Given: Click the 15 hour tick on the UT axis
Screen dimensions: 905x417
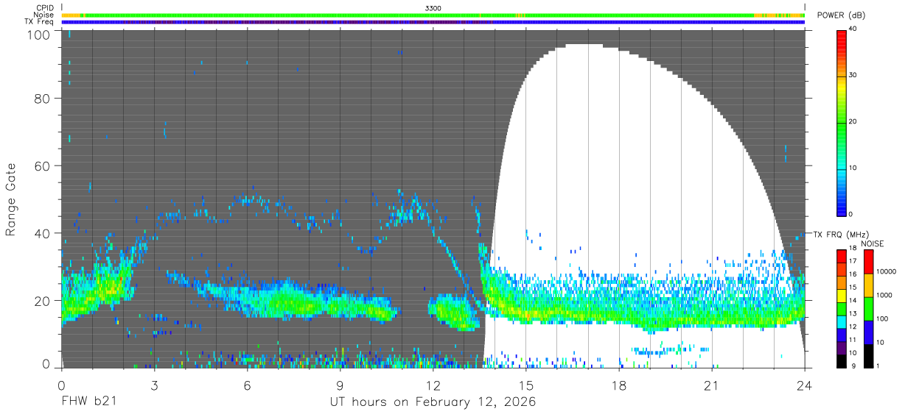Looking at the screenshot, I should click(x=526, y=385).
